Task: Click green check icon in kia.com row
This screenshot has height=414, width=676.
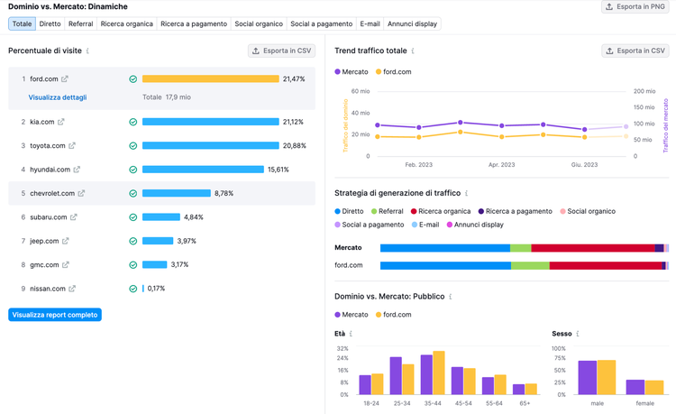Action: pos(133,122)
